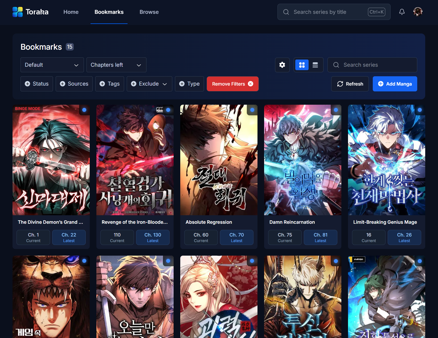Go to the Home tab
438x338 pixels.
click(71, 12)
